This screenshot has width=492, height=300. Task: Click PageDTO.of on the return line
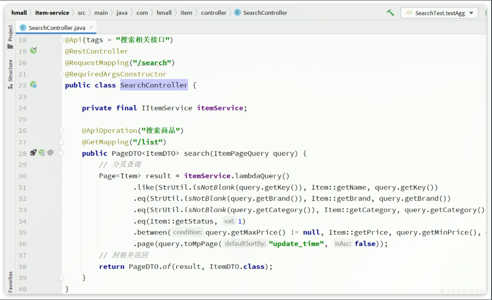click(150, 267)
